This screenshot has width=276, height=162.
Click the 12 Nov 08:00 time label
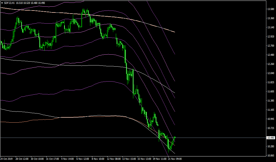tap(114, 159)
